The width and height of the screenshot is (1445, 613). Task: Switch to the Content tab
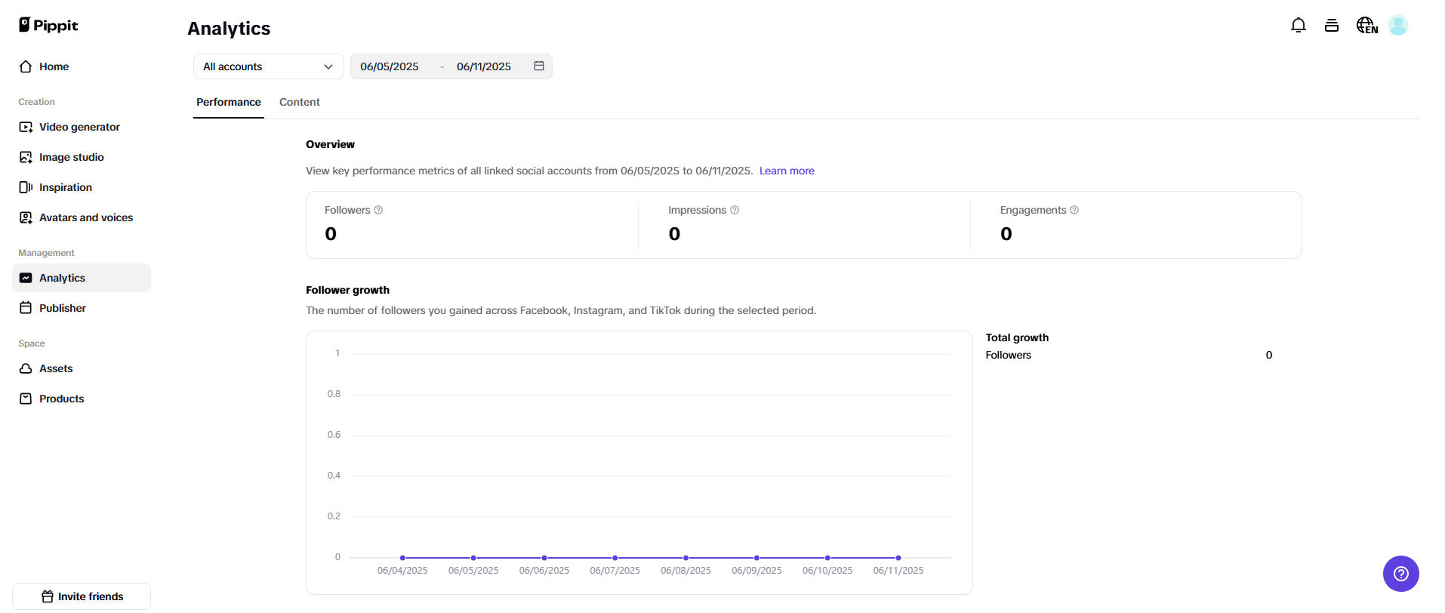click(300, 102)
